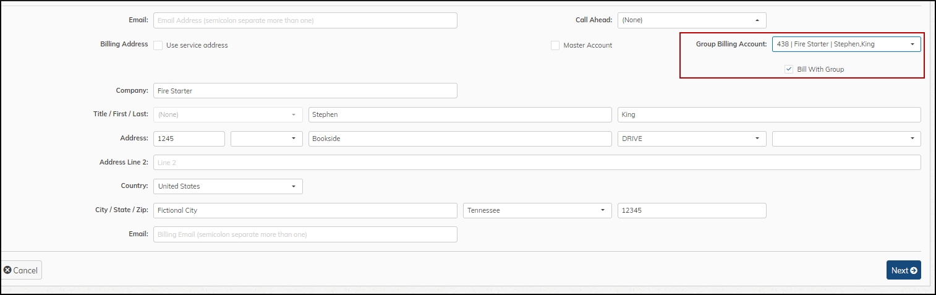Open the Call Ahead dropdown
This screenshot has width=936, height=295.
click(x=691, y=20)
